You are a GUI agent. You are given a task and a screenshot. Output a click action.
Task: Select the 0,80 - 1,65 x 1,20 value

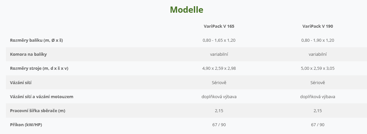pos(219,40)
